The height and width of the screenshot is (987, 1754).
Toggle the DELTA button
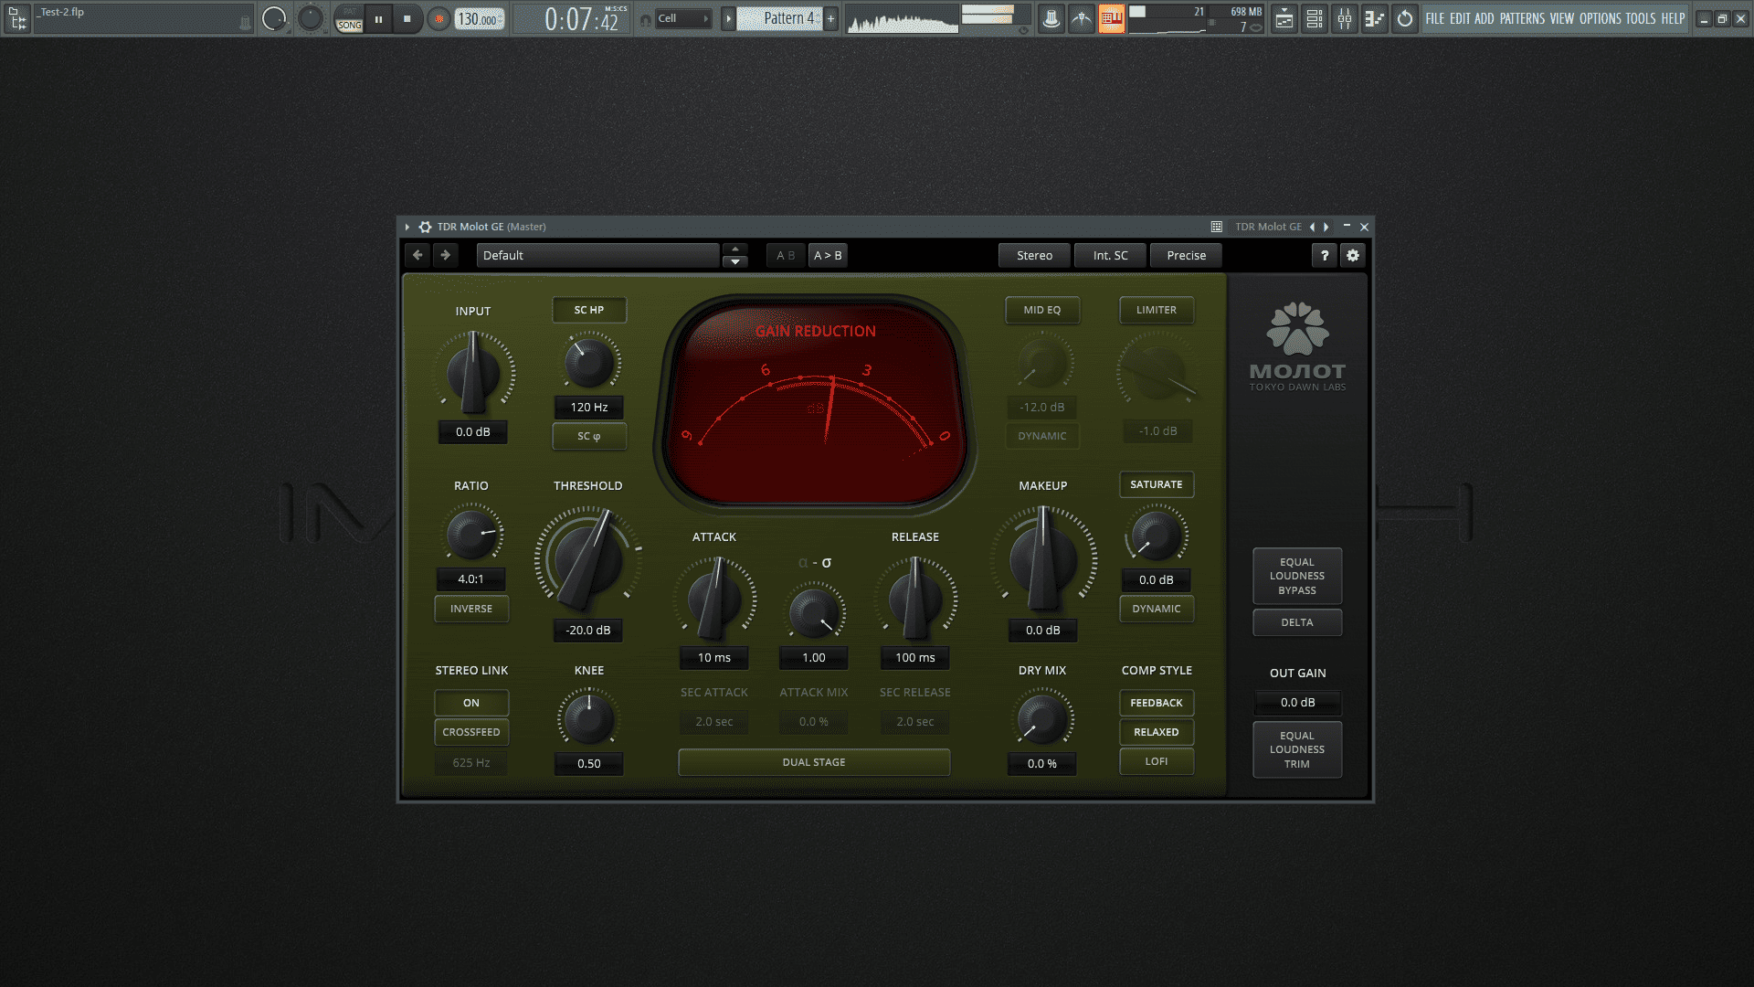[x=1297, y=622]
